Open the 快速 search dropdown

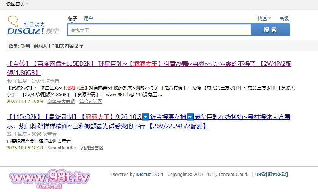(264, 18)
